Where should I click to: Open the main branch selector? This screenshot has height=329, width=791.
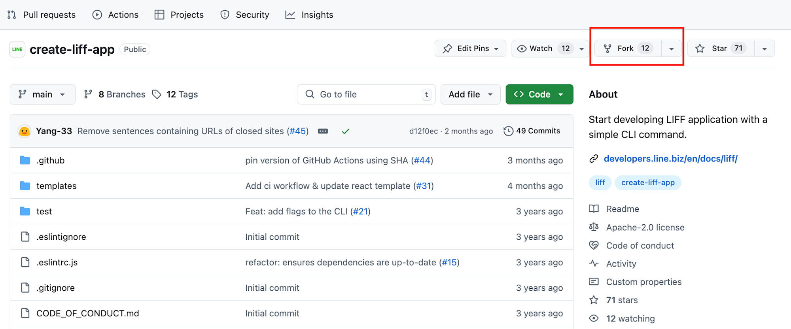42,94
